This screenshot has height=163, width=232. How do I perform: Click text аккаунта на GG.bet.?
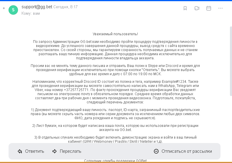pos(115,130)
